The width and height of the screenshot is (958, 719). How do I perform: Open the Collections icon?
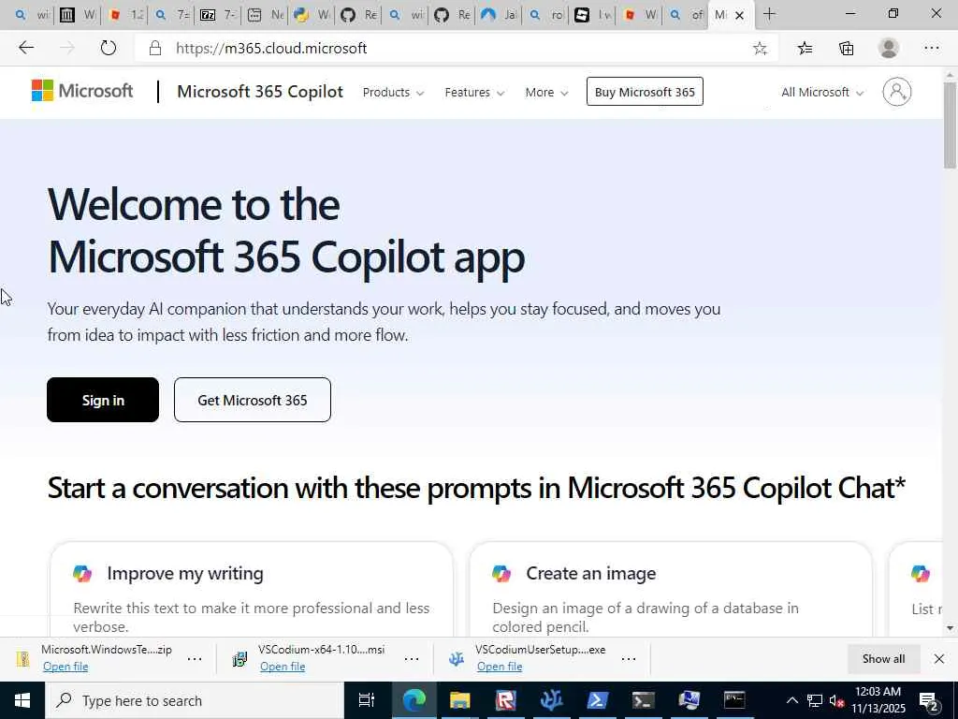tap(846, 49)
